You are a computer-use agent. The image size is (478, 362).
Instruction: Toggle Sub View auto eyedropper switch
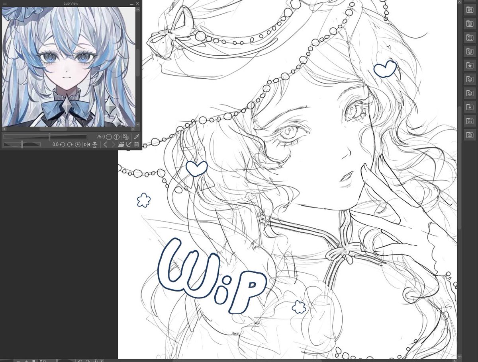coord(137,136)
